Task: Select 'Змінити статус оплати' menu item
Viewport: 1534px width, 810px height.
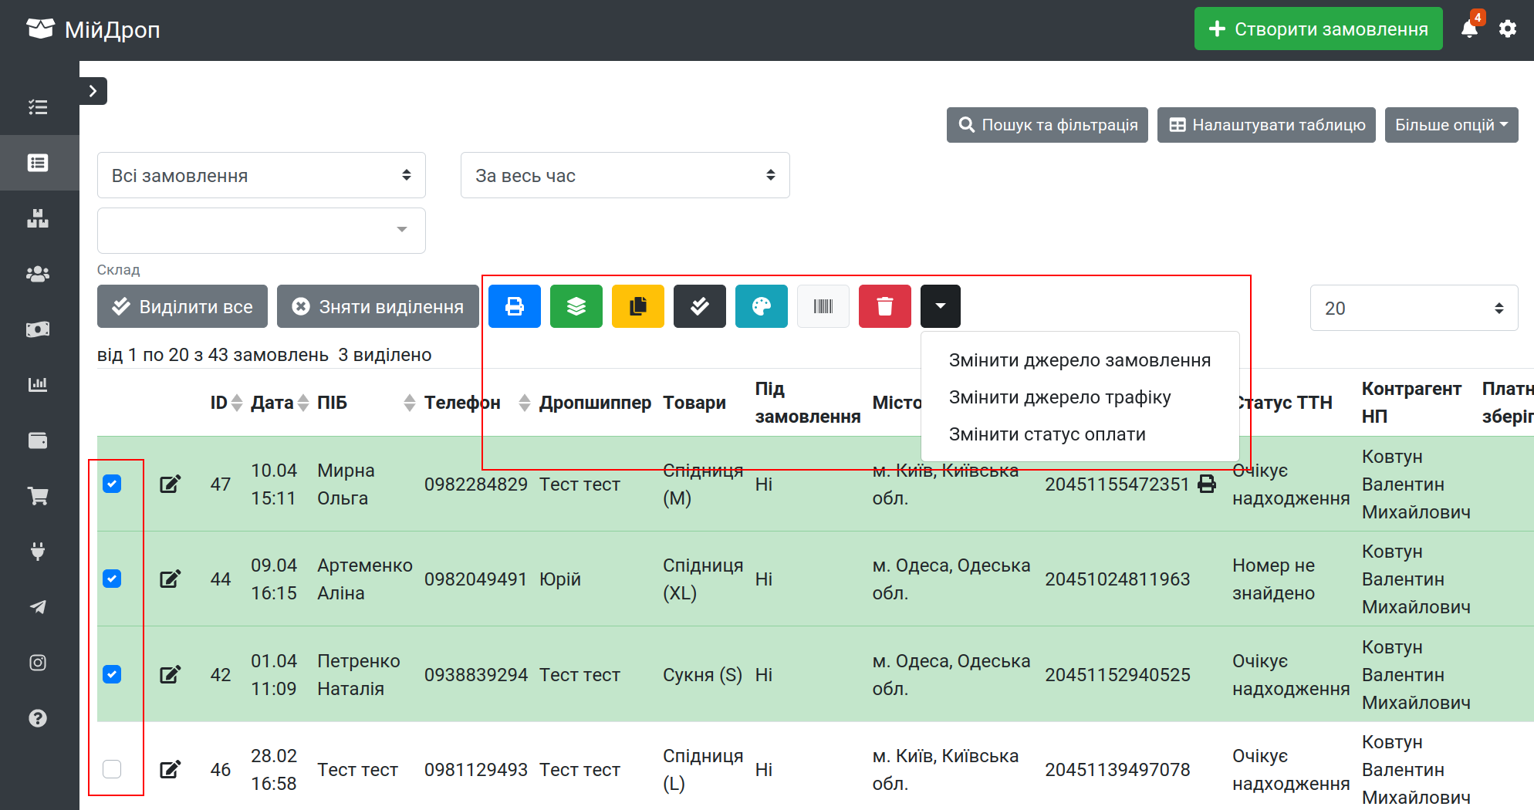Action: point(1047,434)
